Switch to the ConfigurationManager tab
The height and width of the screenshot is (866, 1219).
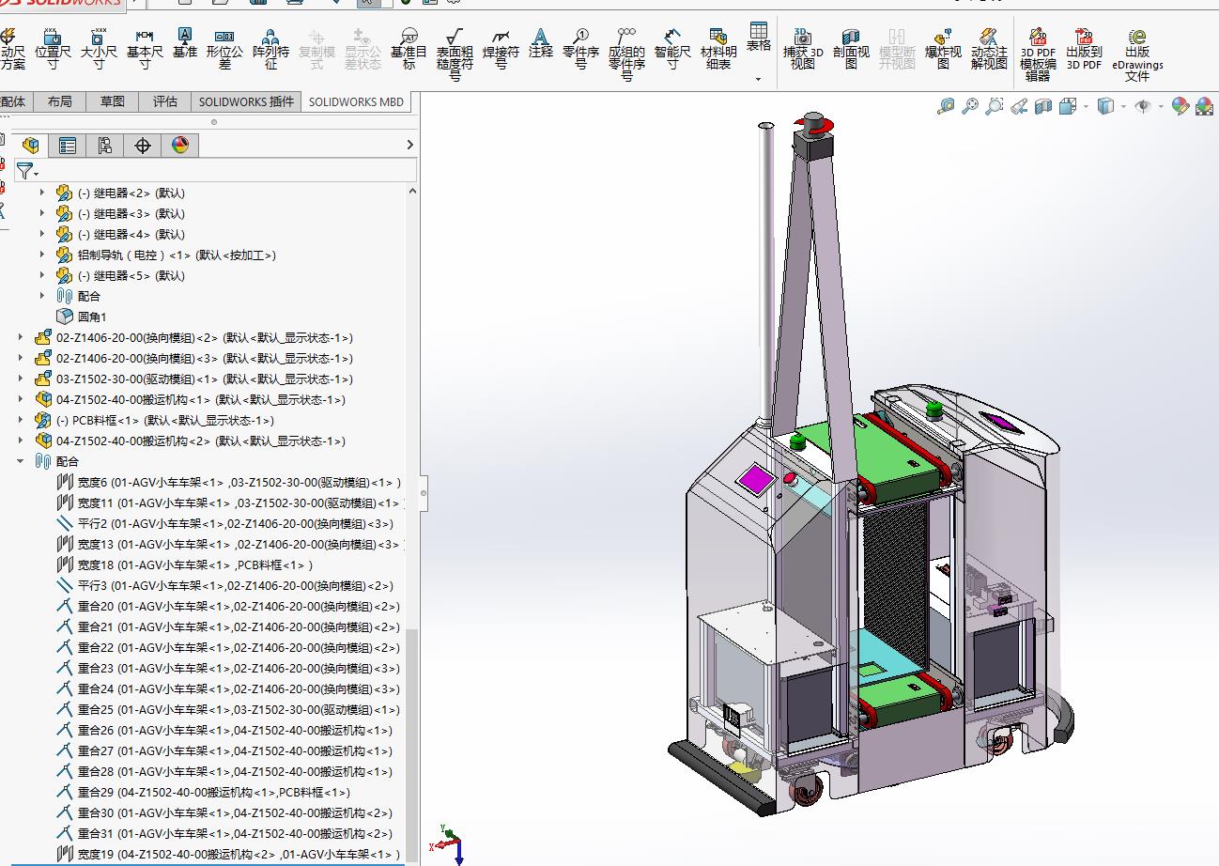click(105, 145)
